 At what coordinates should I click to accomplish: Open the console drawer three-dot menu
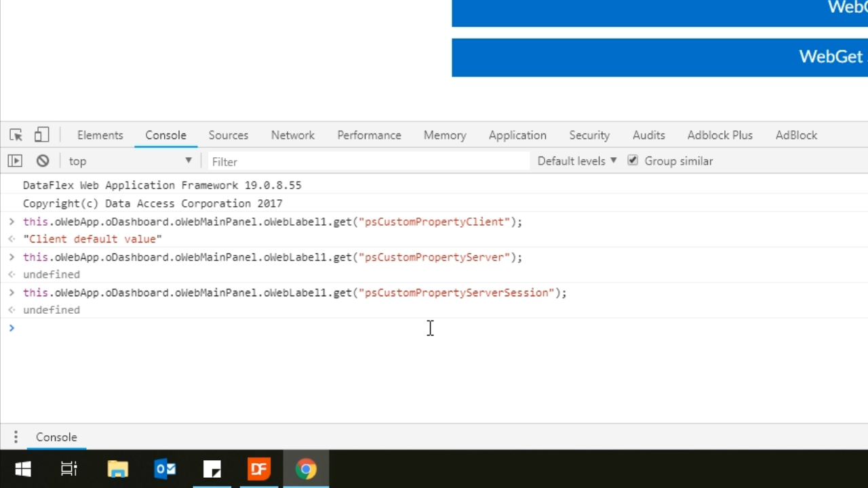[16, 437]
